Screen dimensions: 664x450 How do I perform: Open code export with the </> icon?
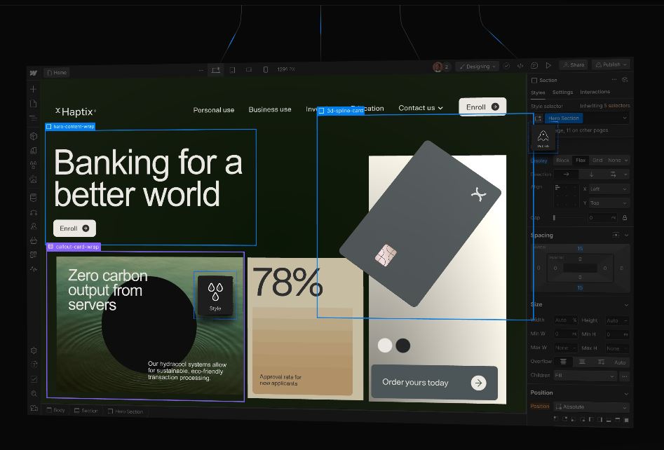tap(520, 65)
